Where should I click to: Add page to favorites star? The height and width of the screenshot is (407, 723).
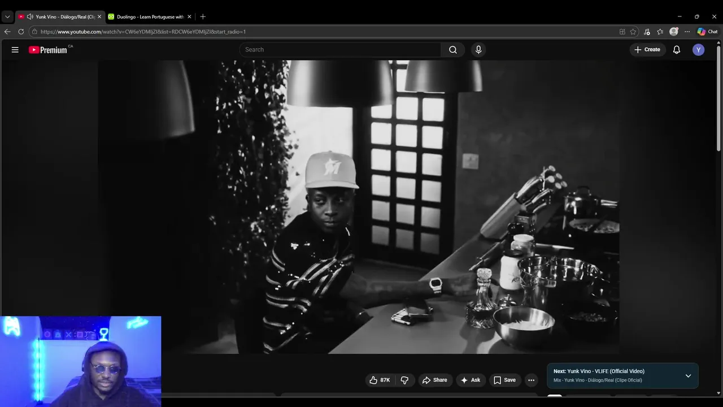coord(633,32)
